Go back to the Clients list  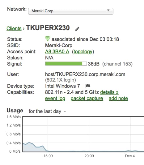point(14,28)
